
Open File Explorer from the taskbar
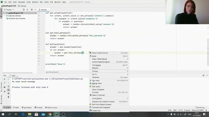click(x=30, y=114)
